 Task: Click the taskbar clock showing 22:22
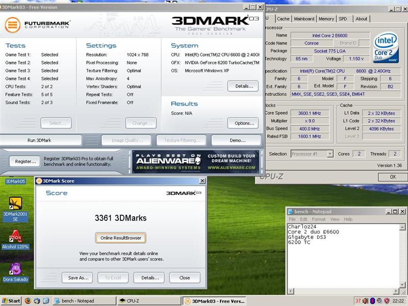pos(398,301)
